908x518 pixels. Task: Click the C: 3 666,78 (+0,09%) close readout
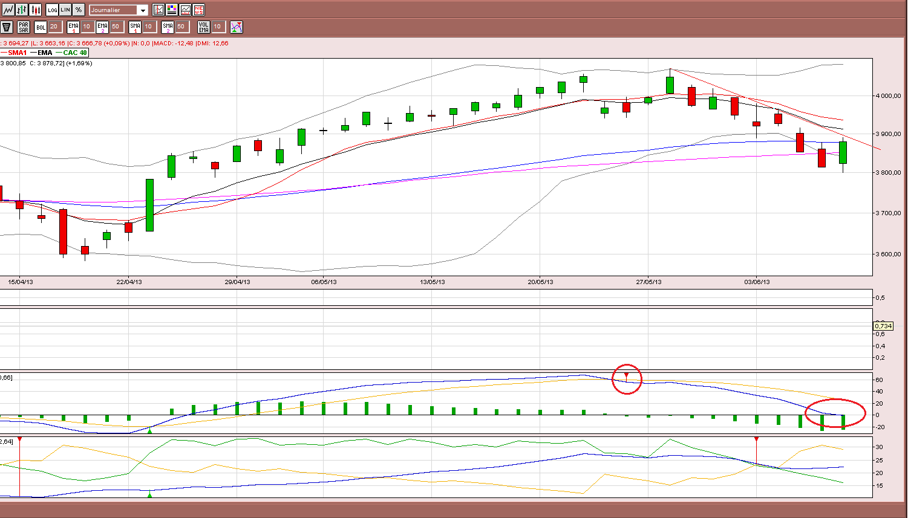point(99,44)
